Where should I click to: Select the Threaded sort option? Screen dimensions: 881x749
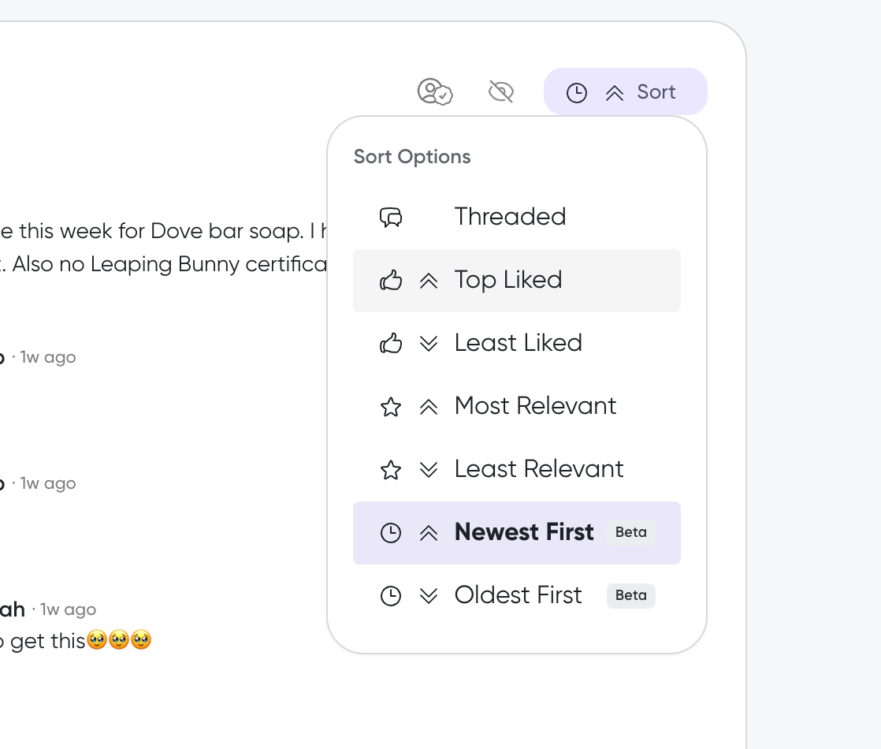pyautogui.click(x=516, y=217)
